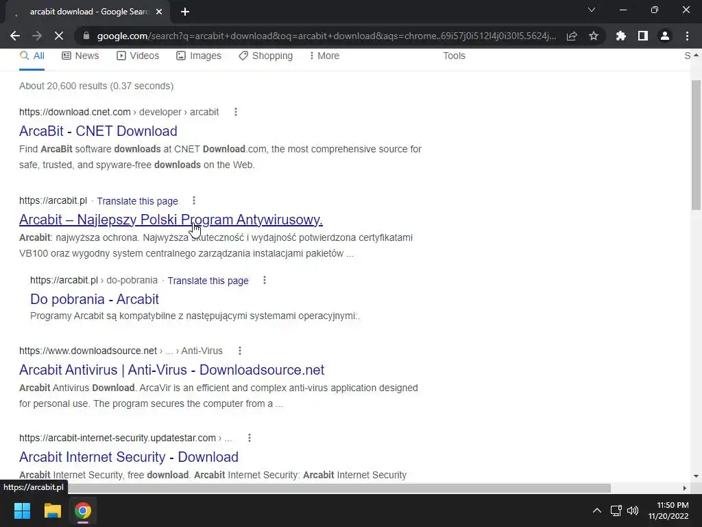
Task: Go back to the previous page
Action: pyautogui.click(x=15, y=36)
